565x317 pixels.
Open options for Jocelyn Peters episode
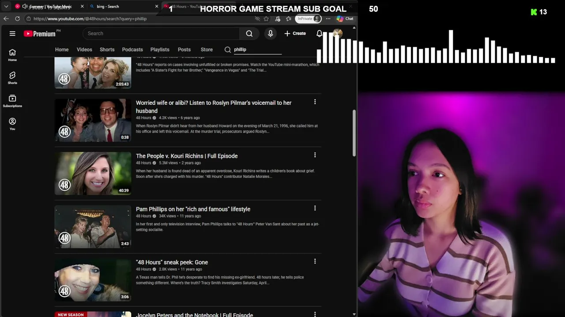pyautogui.click(x=315, y=314)
